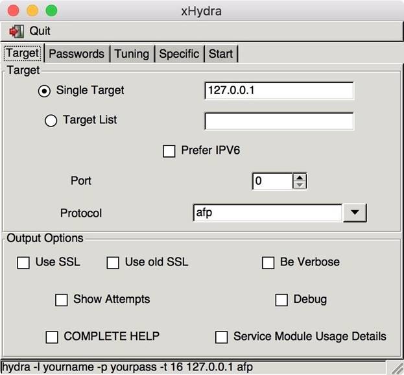Screen dimensions: 404x375
Task: Choose the Target List radio option
Action: click(51, 121)
